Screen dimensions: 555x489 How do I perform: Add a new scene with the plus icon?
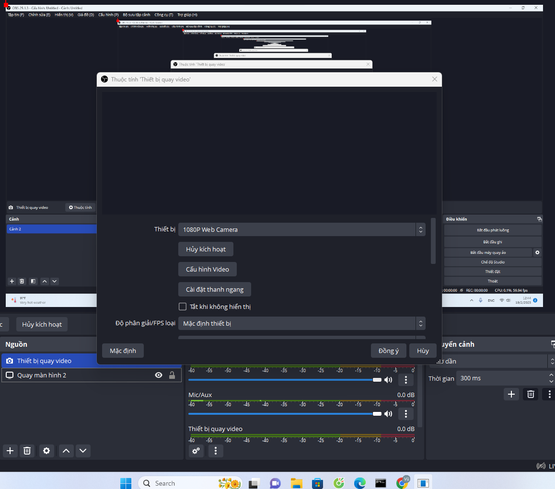(12, 281)
